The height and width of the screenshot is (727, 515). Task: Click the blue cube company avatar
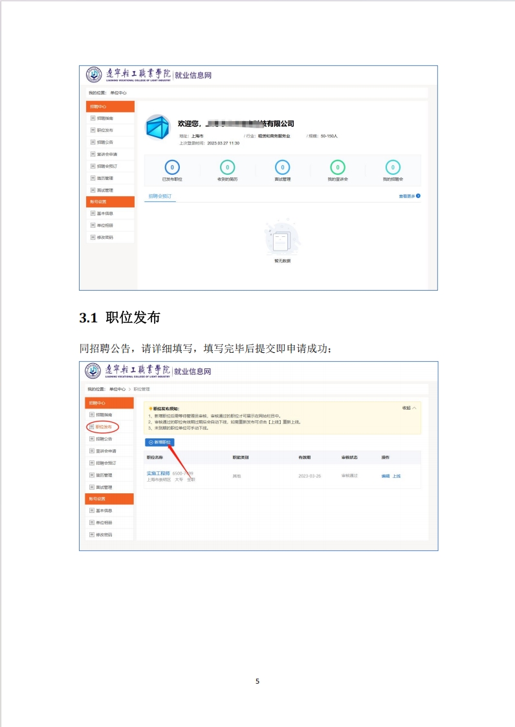(x=158, y=127)
